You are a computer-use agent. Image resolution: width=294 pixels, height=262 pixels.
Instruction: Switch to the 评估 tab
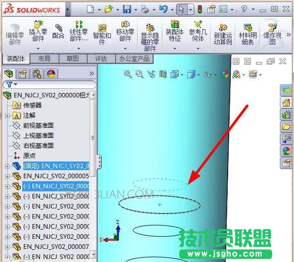pos(101,59)
